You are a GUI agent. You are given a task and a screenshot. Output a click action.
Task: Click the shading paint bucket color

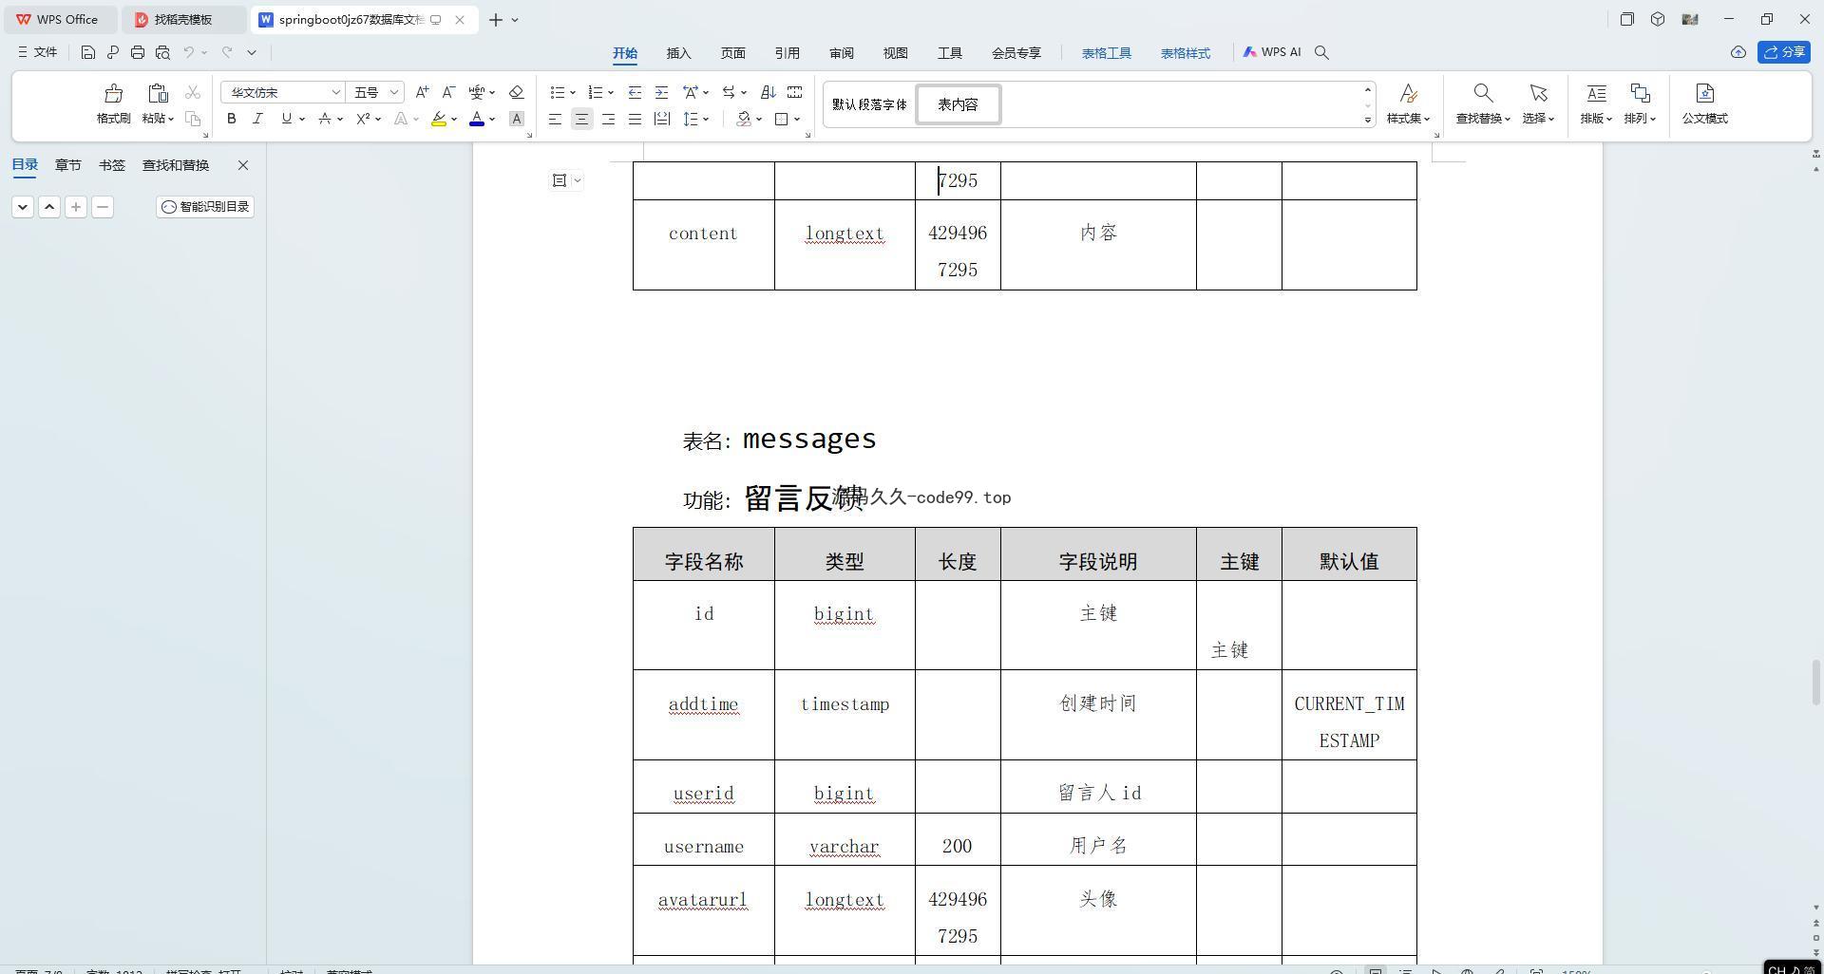tap(744, 119)
